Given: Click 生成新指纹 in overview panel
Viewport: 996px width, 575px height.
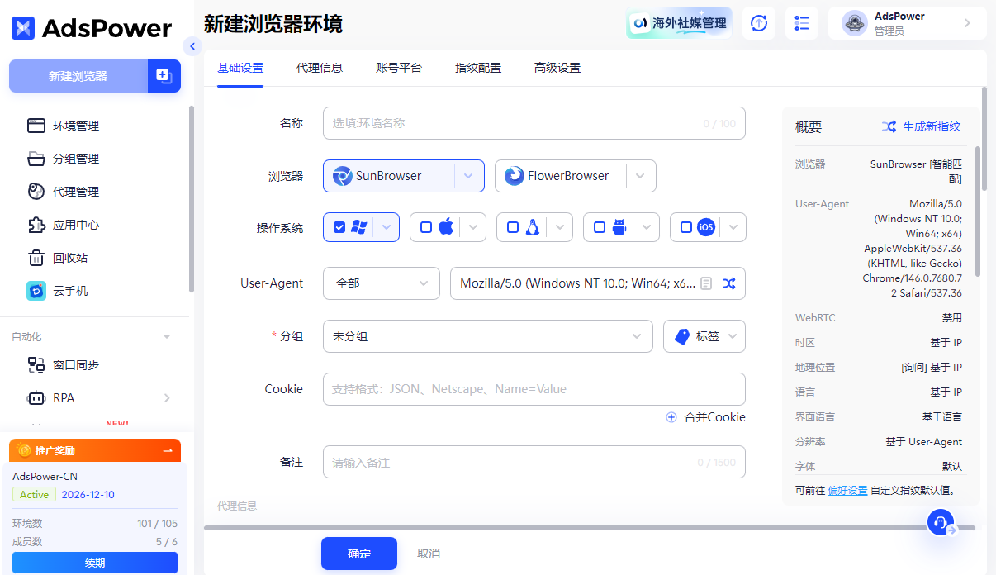Looking at the screenshot, I should 922,126.
